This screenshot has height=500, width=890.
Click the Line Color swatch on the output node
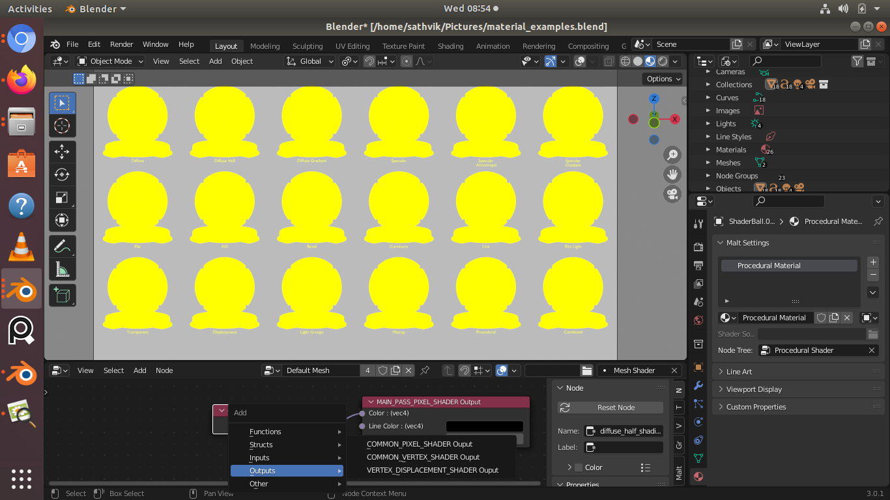coord(485,426)
